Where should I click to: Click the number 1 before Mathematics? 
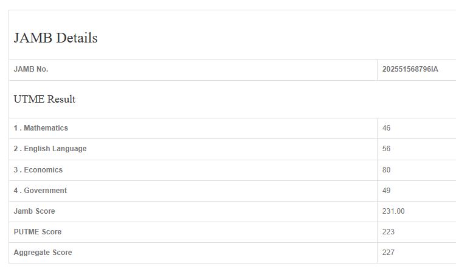coord(16,128)
